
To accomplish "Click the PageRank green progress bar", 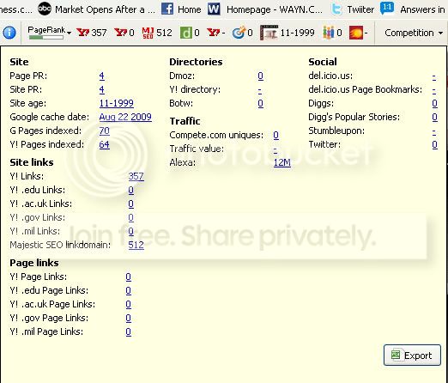I will click(46, 37).
